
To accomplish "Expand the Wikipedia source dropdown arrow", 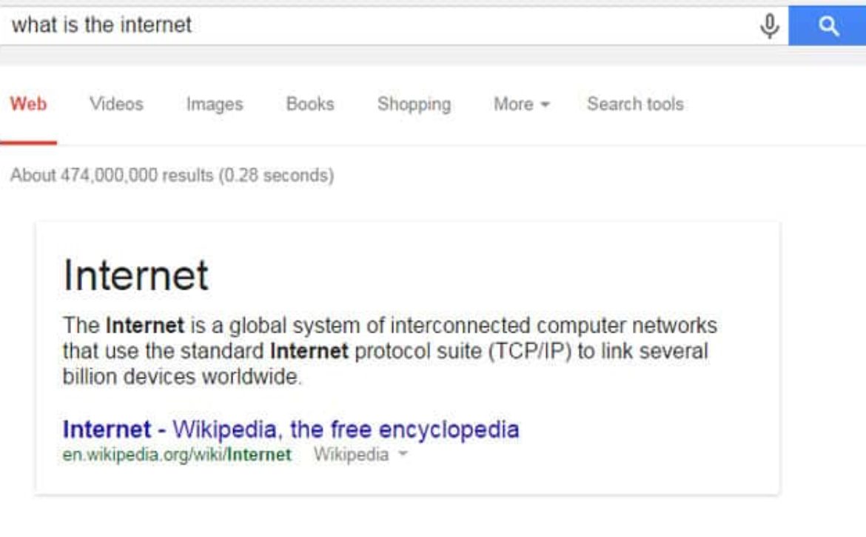I will coord(403,454).
